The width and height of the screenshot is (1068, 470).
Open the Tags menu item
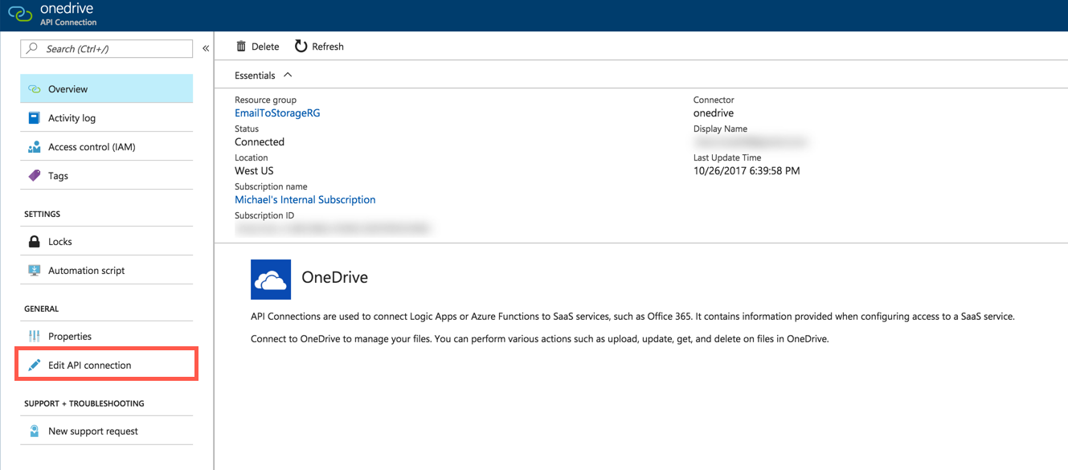(106, 176)
